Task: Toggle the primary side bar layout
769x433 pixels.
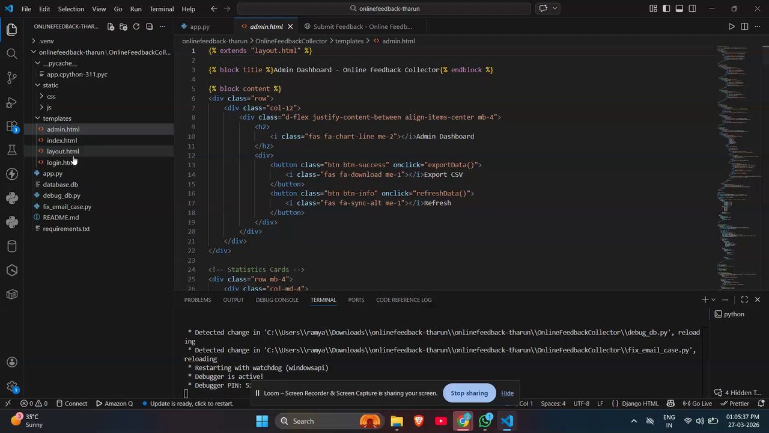Action: (666, 8)
